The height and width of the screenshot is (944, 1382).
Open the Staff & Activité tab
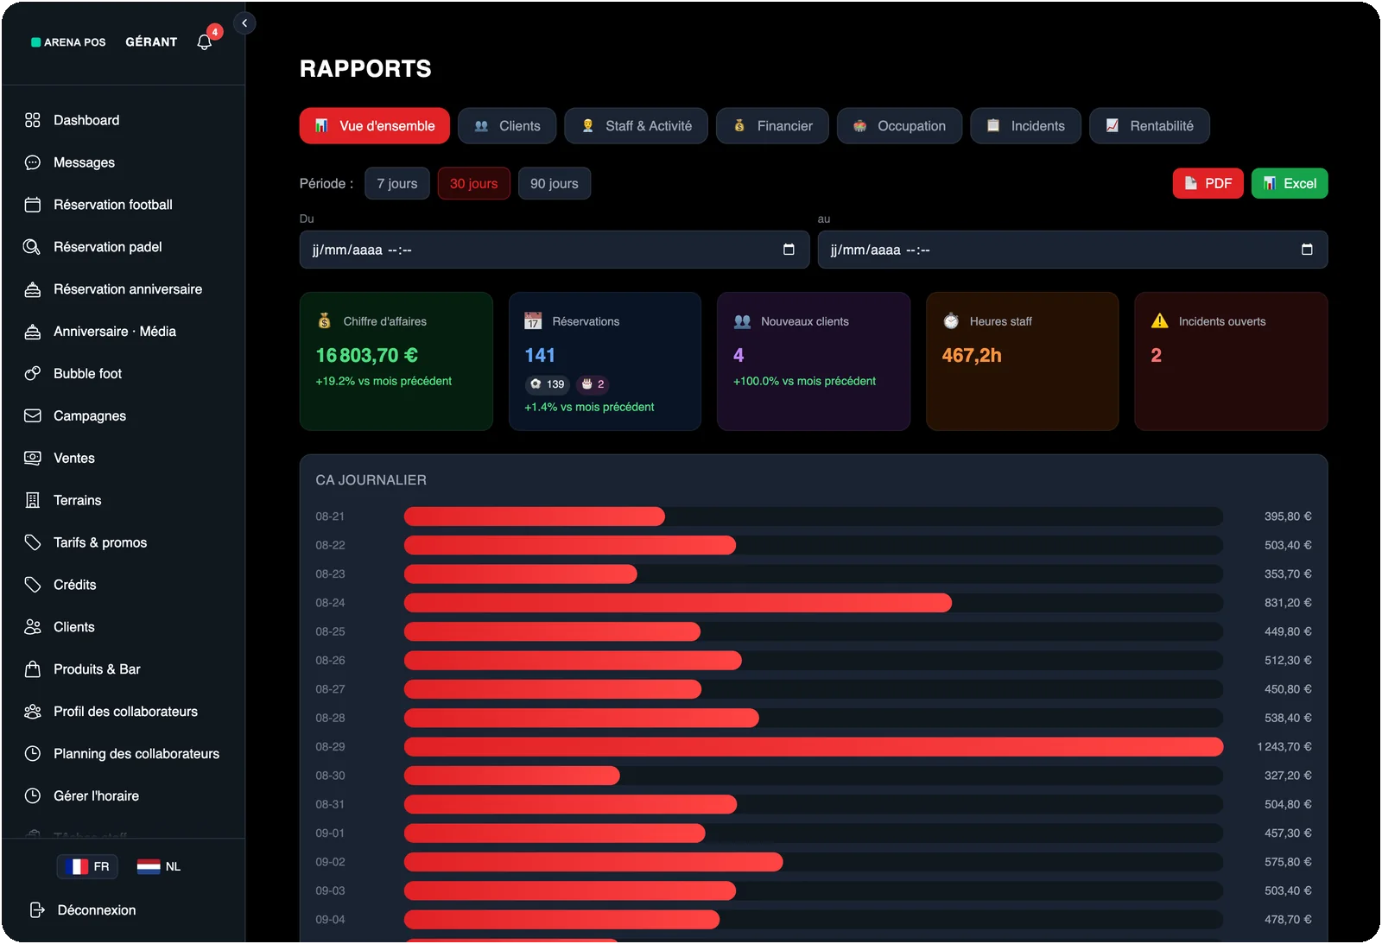(636, 126)
